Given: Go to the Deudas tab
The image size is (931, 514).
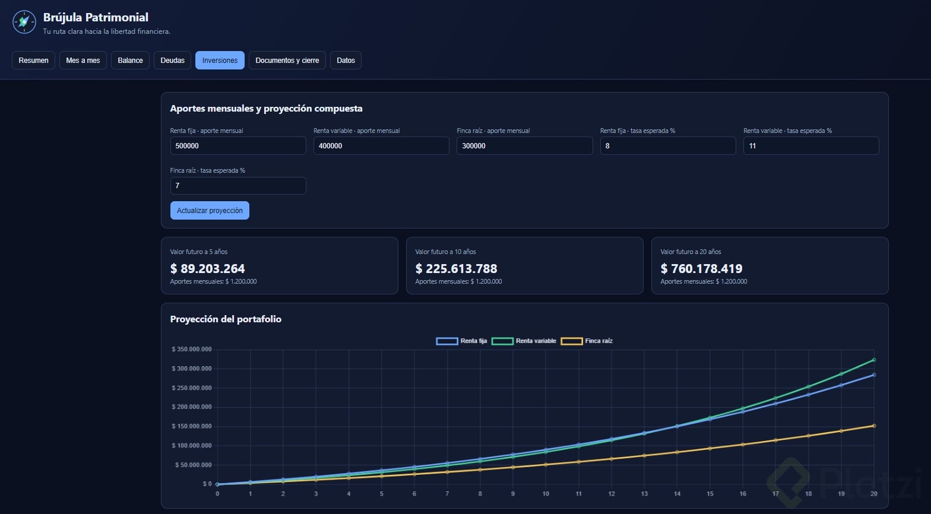Looking at the screenshot, I should click(x=173, y=61).
